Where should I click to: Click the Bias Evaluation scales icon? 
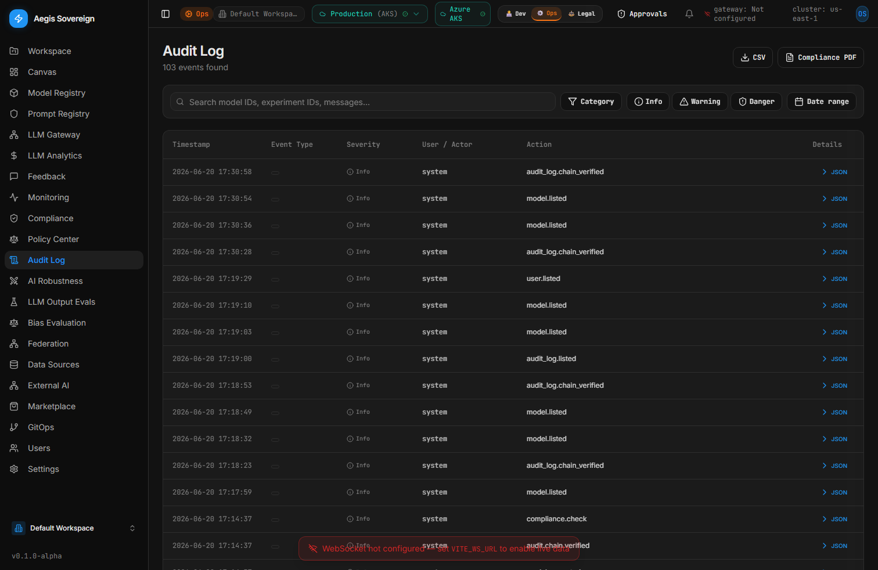(x=14, y=323)
